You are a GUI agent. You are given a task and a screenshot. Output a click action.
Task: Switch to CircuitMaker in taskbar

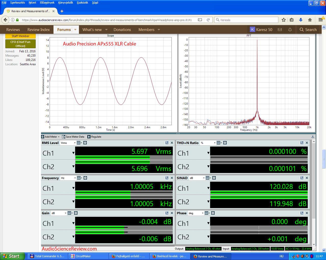click(x=88, y=256)
